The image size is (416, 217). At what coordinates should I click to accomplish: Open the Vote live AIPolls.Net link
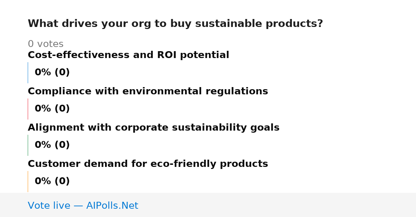83,206
